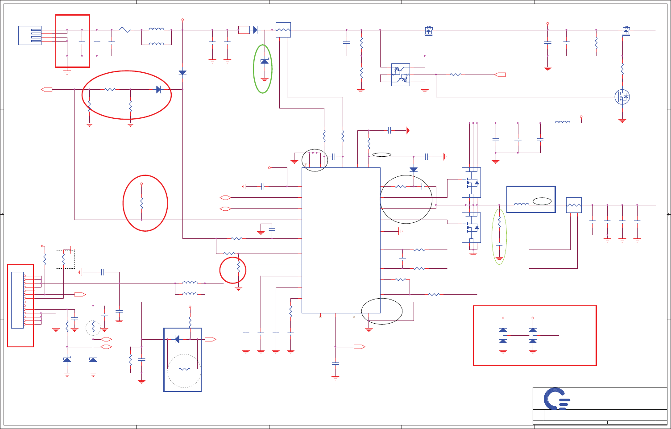Select the resistor inside the large red circle
The image size is (671, 429).
(141, 204)
